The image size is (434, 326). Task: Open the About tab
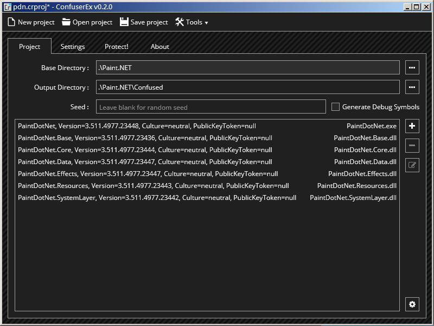159,47
